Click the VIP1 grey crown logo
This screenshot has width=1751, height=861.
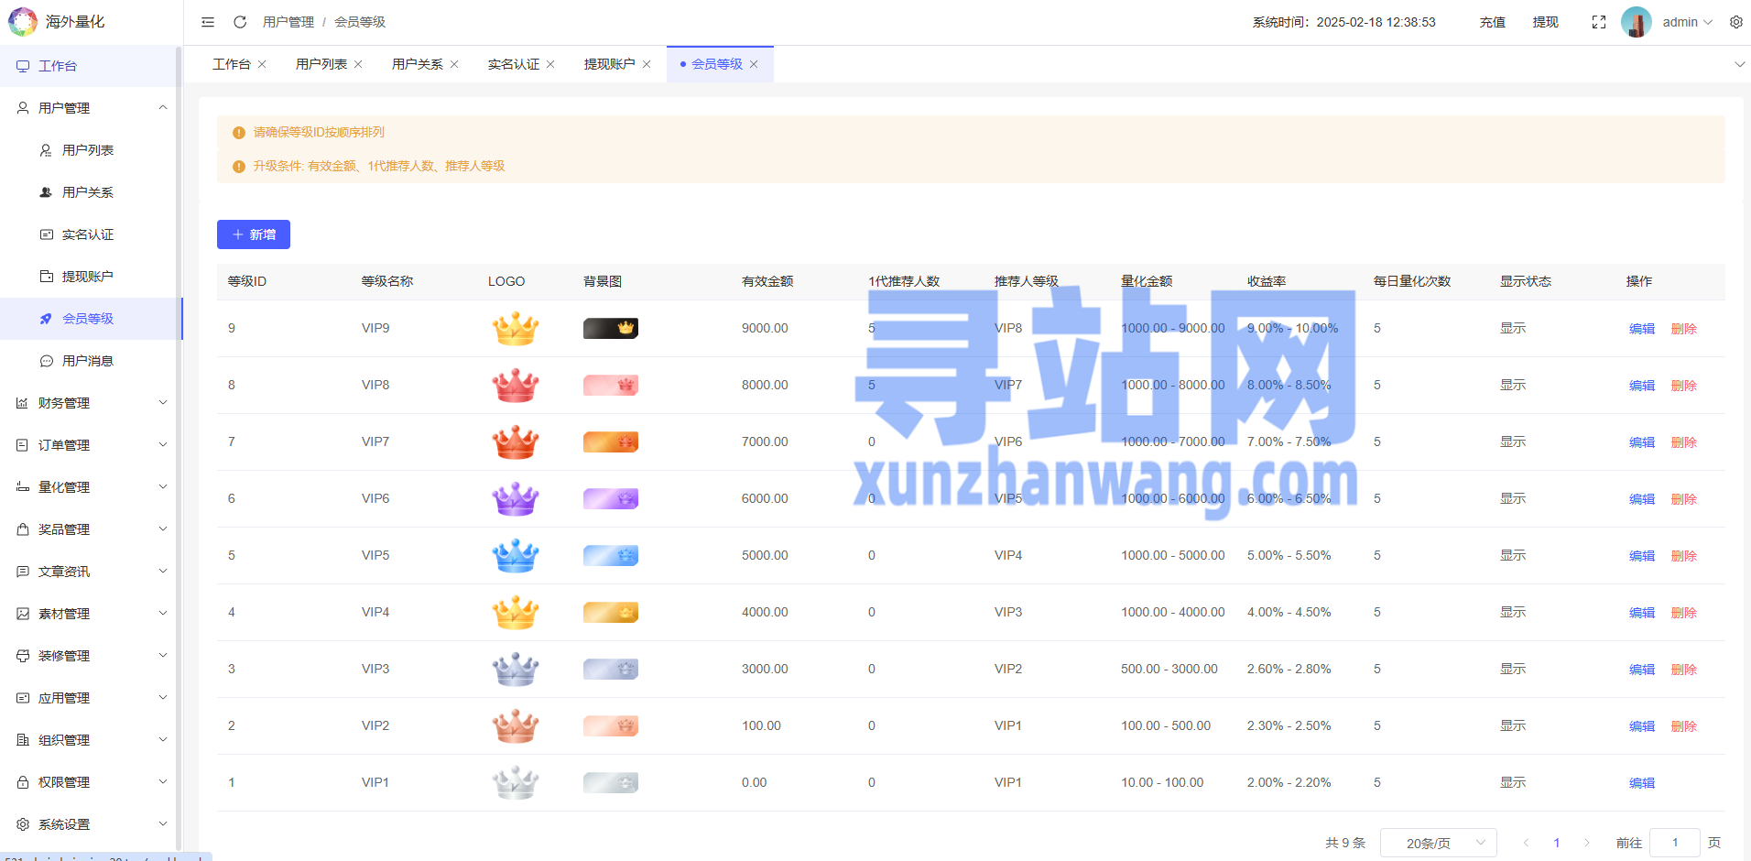coord(516,782)
